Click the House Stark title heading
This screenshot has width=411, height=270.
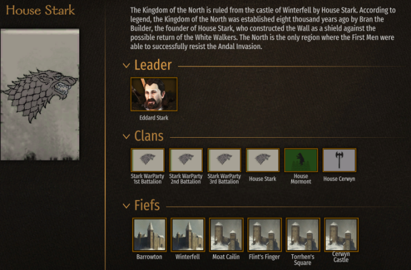click(x=41, y=10)
